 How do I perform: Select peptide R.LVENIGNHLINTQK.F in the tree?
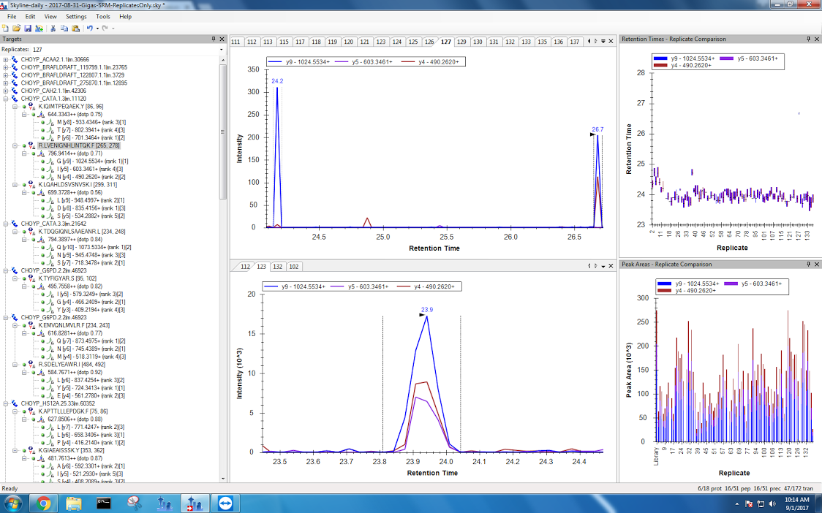(71, 145)
